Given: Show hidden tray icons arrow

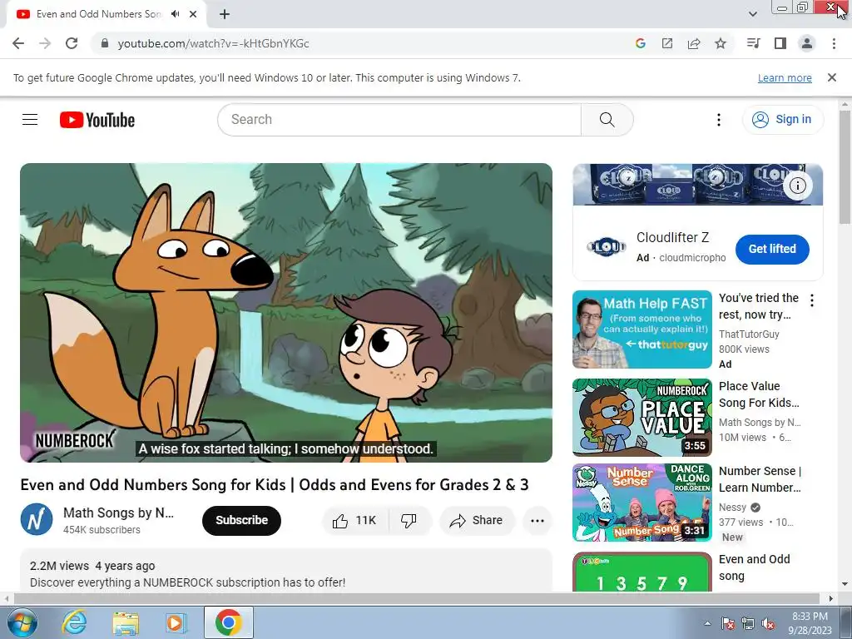Looking at the screenshot, I should pos(707,623).
